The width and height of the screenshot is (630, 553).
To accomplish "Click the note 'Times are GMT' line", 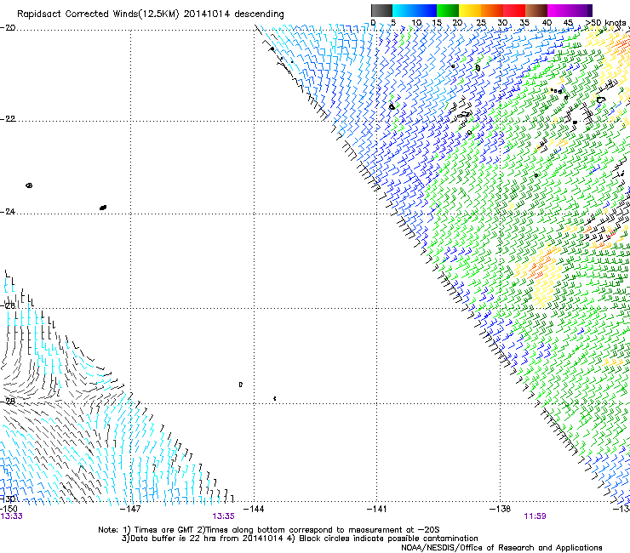I will click(x=269, y=530).
